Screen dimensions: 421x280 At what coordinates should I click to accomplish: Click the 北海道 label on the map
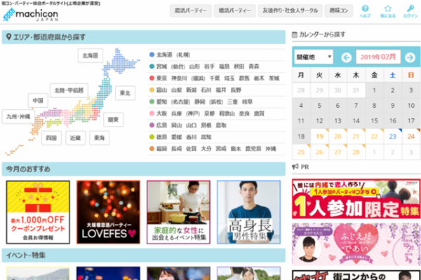click(91, 54)
